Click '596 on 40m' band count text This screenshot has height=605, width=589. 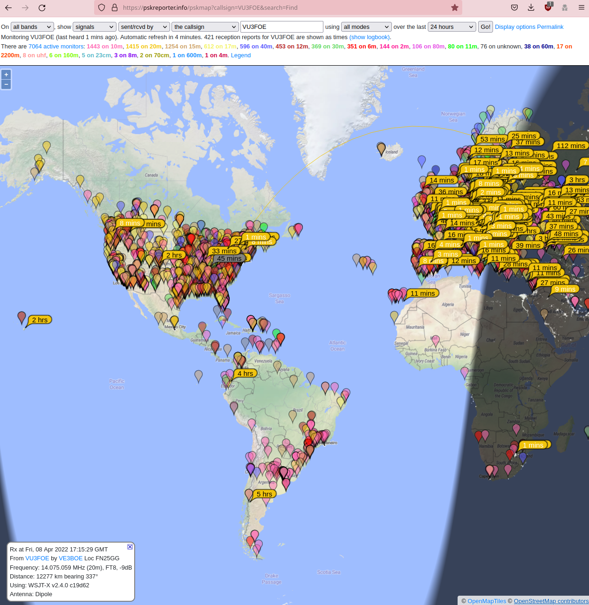point(256,47)
